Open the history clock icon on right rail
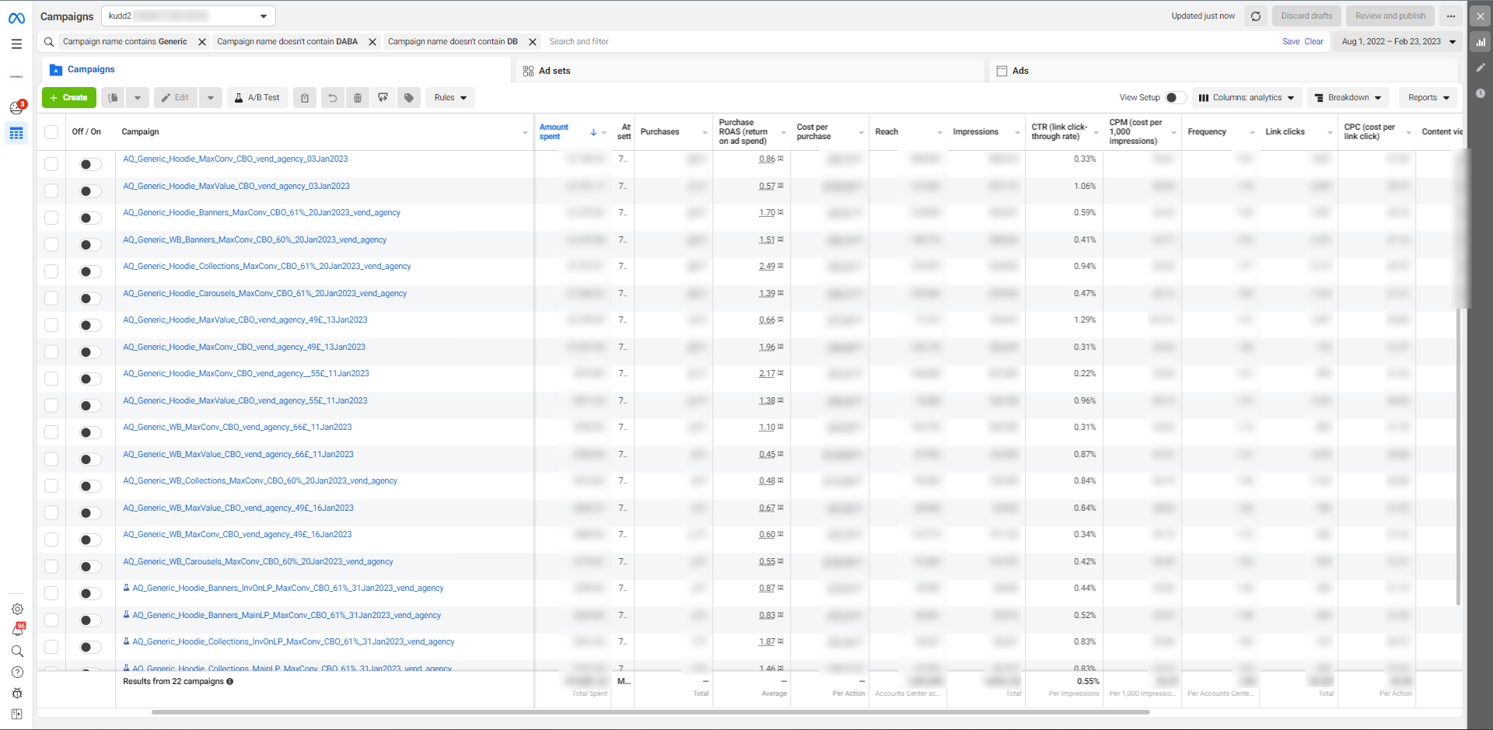 [1481, 93]
